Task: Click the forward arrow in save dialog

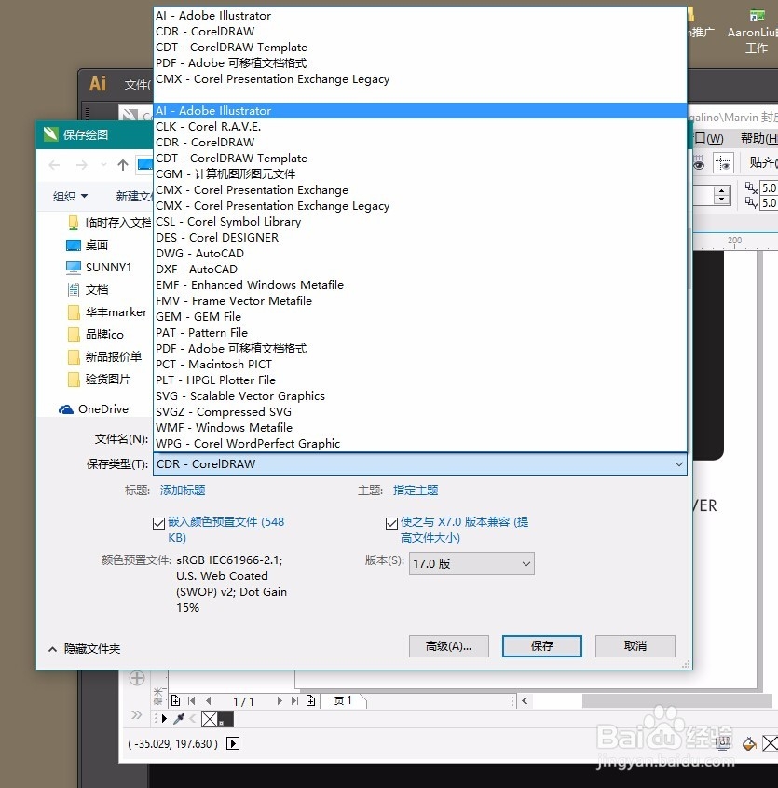Action: (x=81, y=165)
